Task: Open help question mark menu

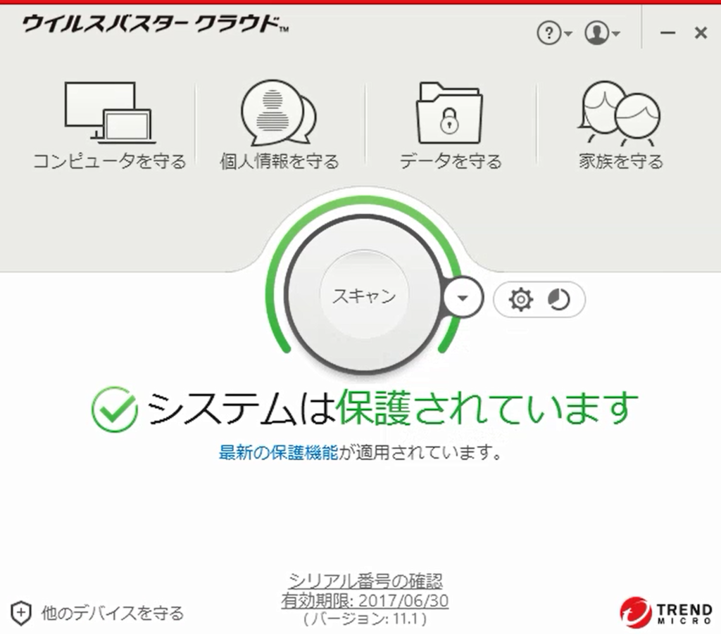Action: coord(554,33)
